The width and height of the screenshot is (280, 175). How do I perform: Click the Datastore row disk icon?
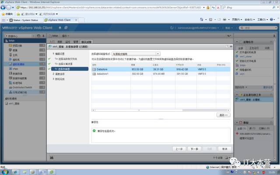(x=94, y=69)
